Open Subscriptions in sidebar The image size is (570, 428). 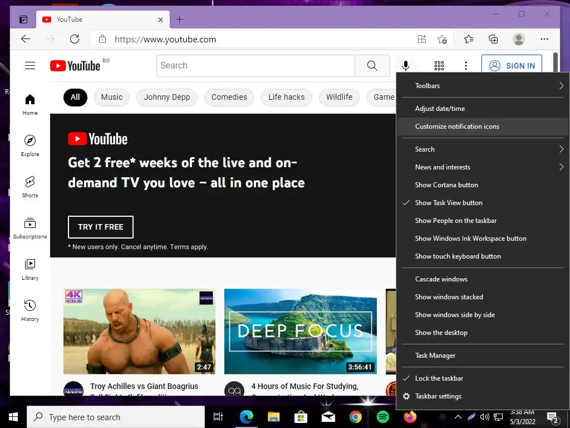click(x=30, y=228)
